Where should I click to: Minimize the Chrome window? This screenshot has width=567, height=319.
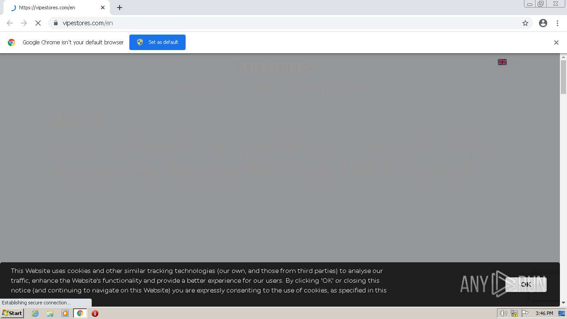click(x=530, y=4)
